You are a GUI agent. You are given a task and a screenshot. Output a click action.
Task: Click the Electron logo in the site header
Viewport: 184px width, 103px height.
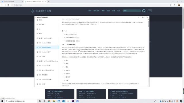[x=41, y=11]
